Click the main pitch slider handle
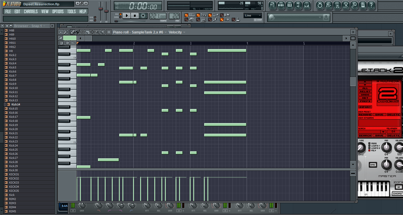The height and width of the screenshot is (215, 403). (106, 11)
